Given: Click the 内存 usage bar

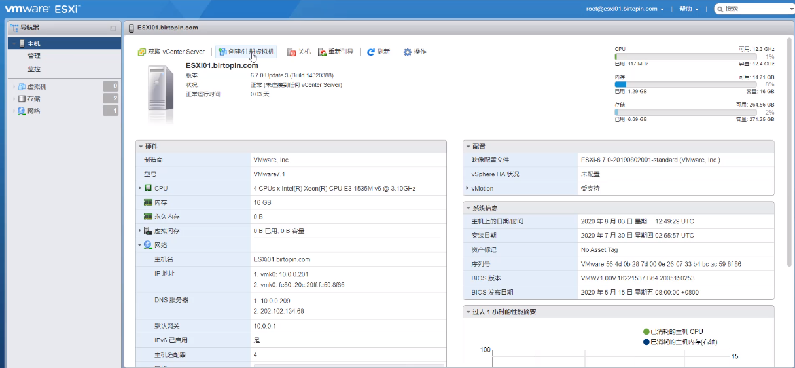Looking at the screenshot, I should [685, 84].
